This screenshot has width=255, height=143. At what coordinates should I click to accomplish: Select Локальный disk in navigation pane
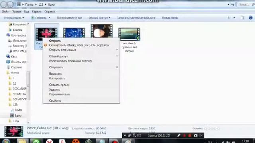pos(18,41)
